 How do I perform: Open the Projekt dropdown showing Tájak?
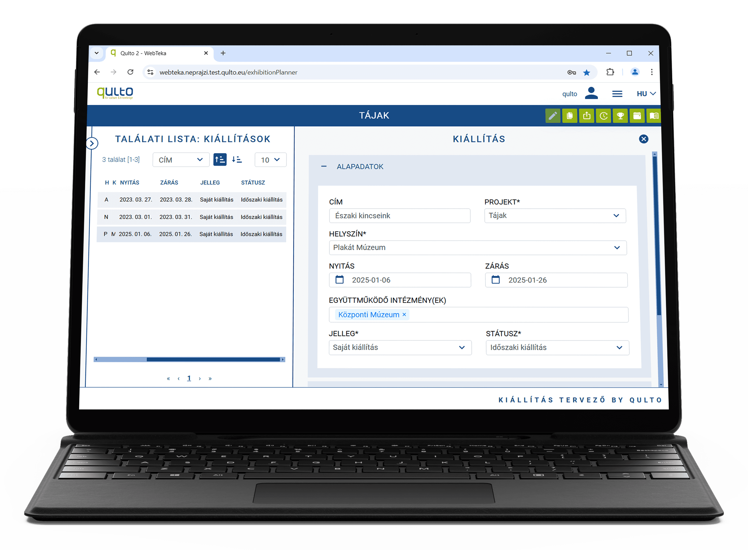click(555, 216)
